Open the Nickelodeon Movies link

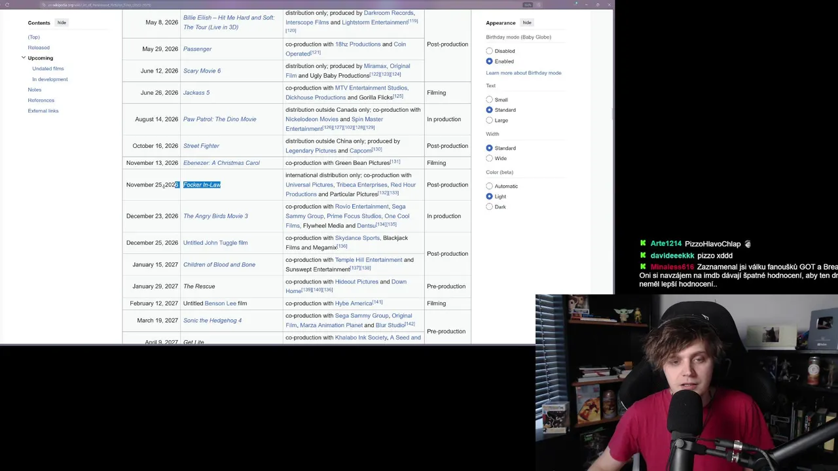pos(312,120)
